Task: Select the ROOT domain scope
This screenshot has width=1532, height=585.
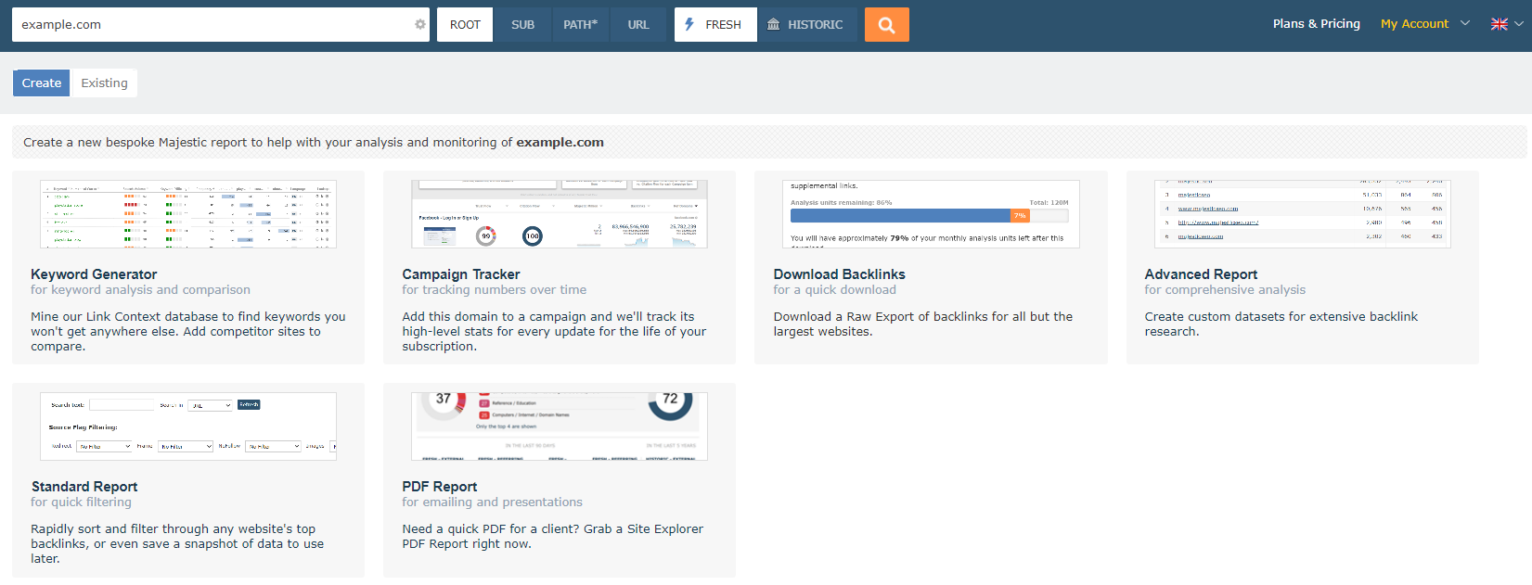Action: click(x=465, y=25)
